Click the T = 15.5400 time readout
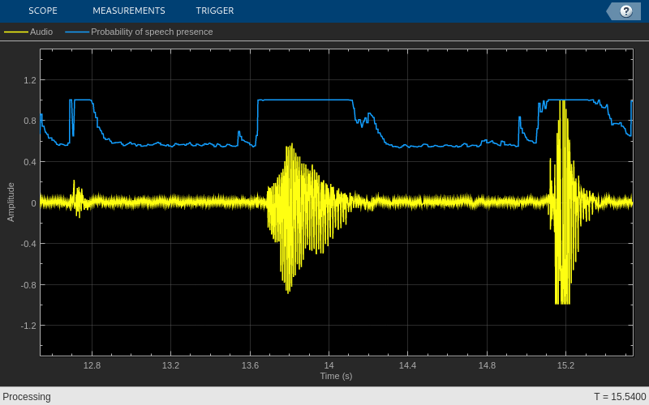This screenshot has height=405, width=649. (620, 397)
